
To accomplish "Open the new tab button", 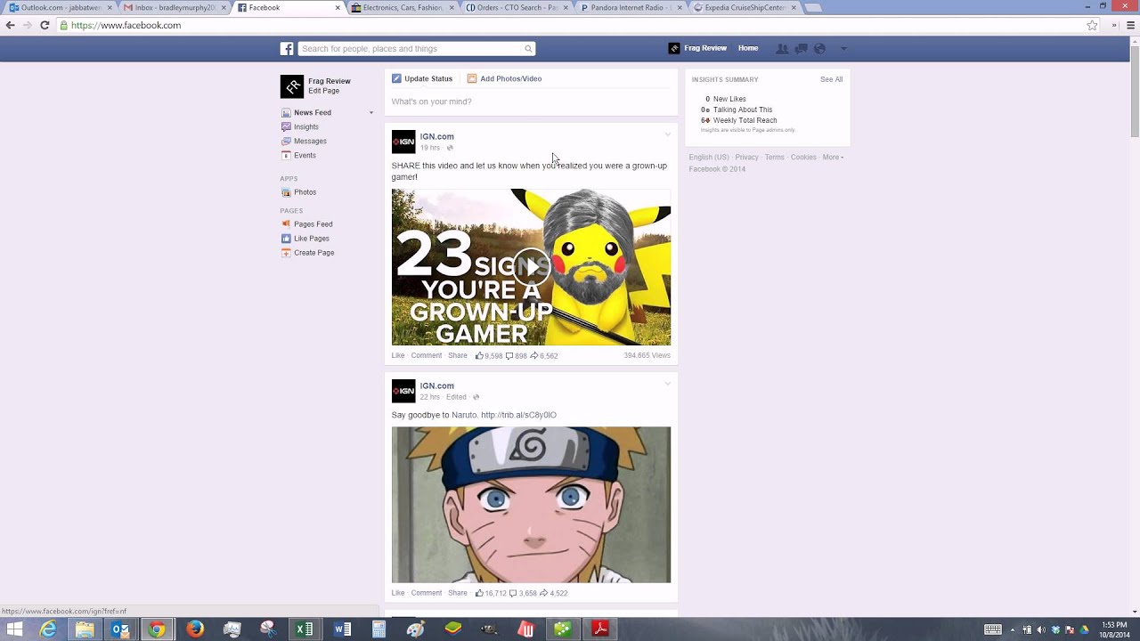I will click(x=813, y=8).
